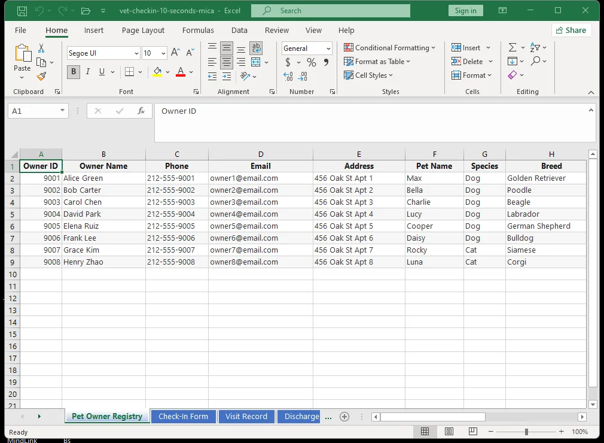Viewport: 604px width, 443px height.
Task: Click the AutoSum sigma icon
Action: (513, 47)
